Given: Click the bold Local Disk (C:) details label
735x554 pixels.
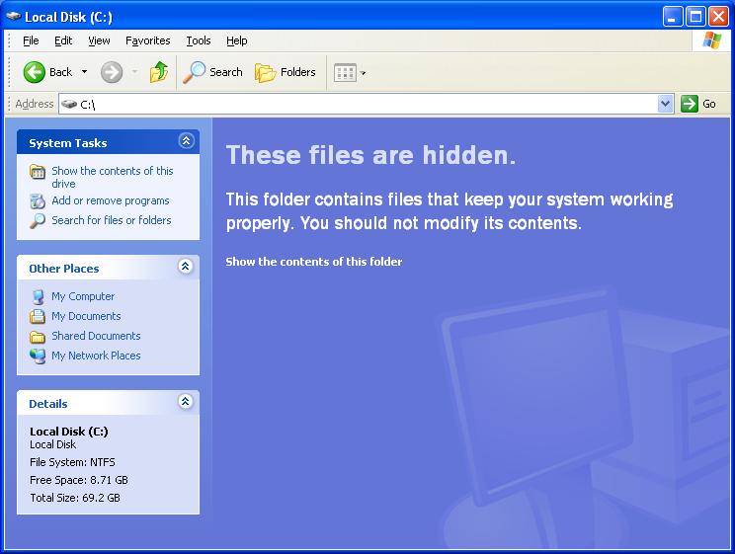Looking at the screenshot, I should 69,432.
